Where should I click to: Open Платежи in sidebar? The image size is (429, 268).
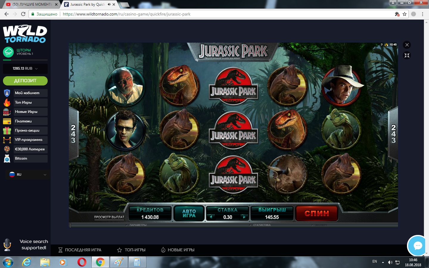pos(31,121)
